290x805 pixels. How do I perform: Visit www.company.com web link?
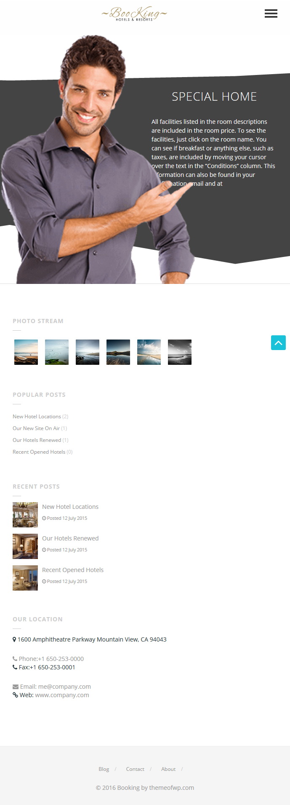click(x=62, y=695)
